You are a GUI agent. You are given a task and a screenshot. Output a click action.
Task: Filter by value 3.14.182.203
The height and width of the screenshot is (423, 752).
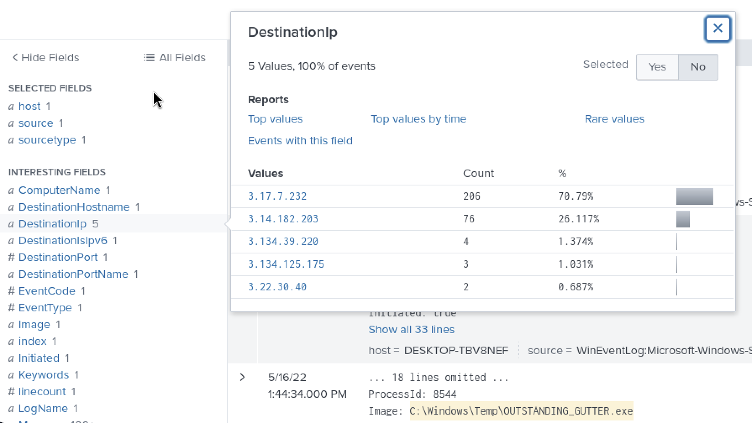click(283, 219)
